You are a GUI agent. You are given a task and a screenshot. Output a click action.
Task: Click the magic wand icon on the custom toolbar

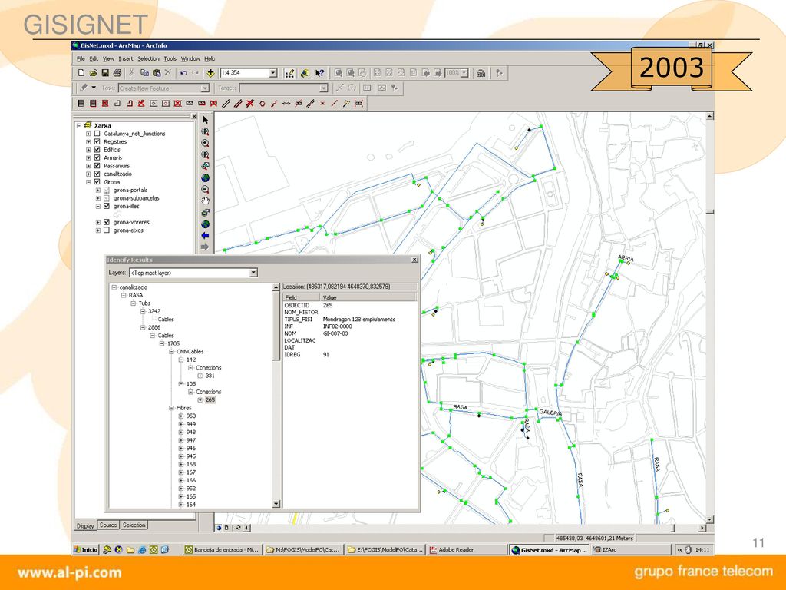346,104
